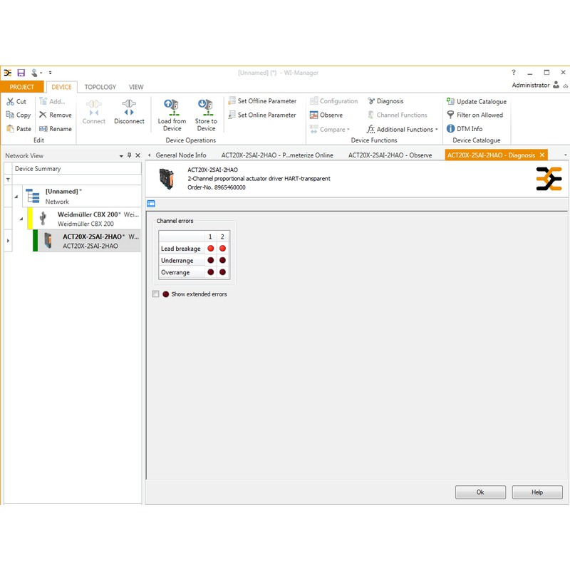Click the Cut scissors icon
This screenshot has height=570, width=570.
[x=10, y=101]
